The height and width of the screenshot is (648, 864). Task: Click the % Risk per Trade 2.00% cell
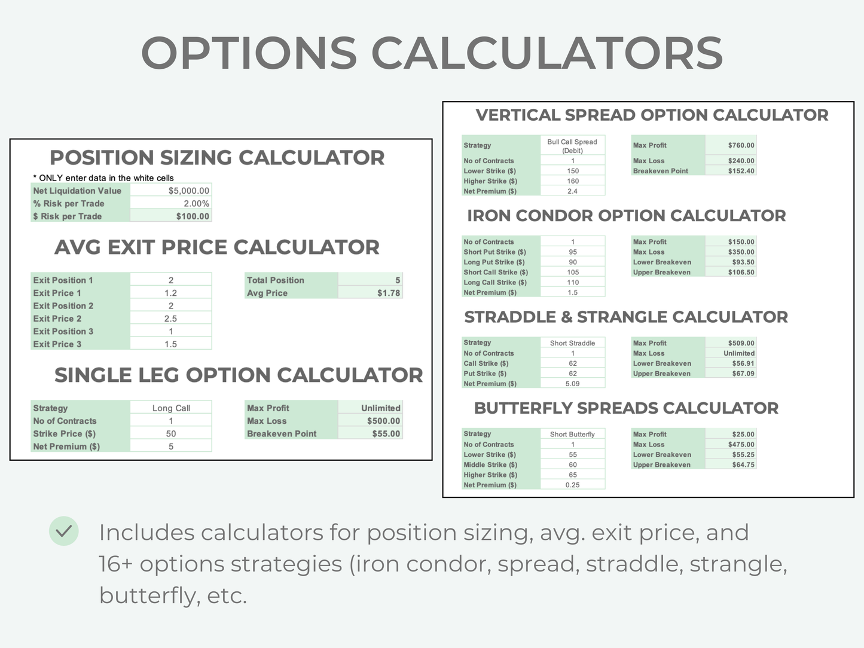click(171, 203)
